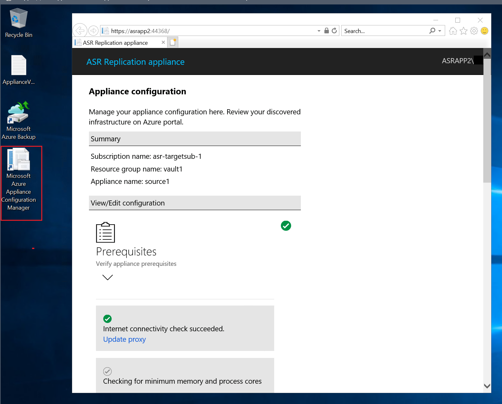Viewport: 502px width, 404px height.
Task: Refresh the page with reload icon
Action: tap(334, 31)
